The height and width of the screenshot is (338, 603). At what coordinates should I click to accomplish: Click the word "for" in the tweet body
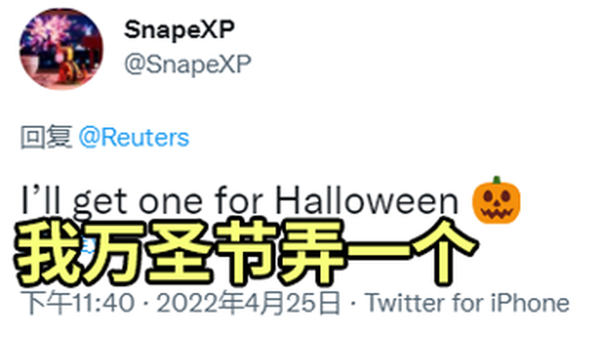click(x=239, y=201)
